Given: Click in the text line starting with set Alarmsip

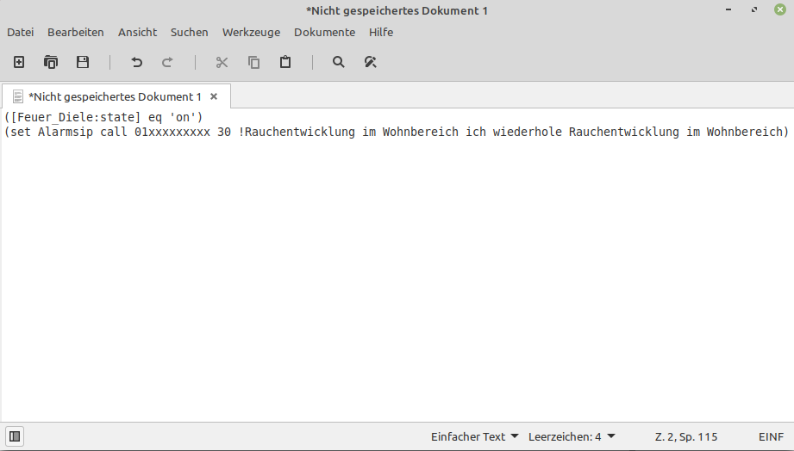Looking at the screenshot, I should pos(397,132).
